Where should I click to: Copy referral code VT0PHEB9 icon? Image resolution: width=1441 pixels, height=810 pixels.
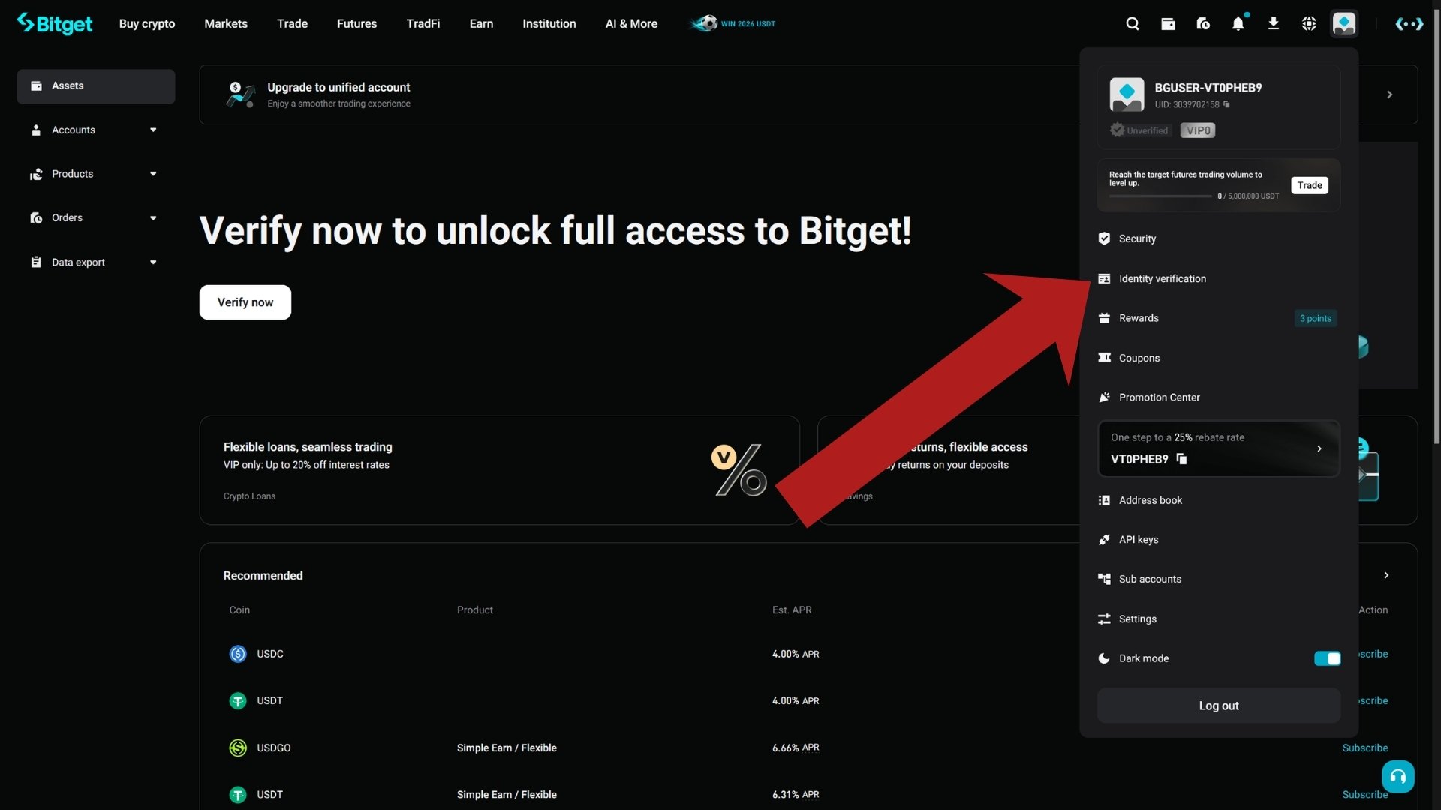pos(1181,459)
